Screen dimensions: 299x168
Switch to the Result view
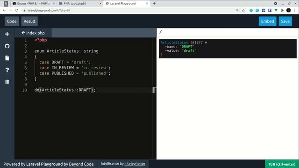pyautogui.click(x=29, y=21)
